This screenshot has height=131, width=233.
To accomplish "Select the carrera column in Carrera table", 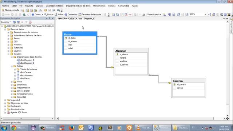I will click(189, 88).
